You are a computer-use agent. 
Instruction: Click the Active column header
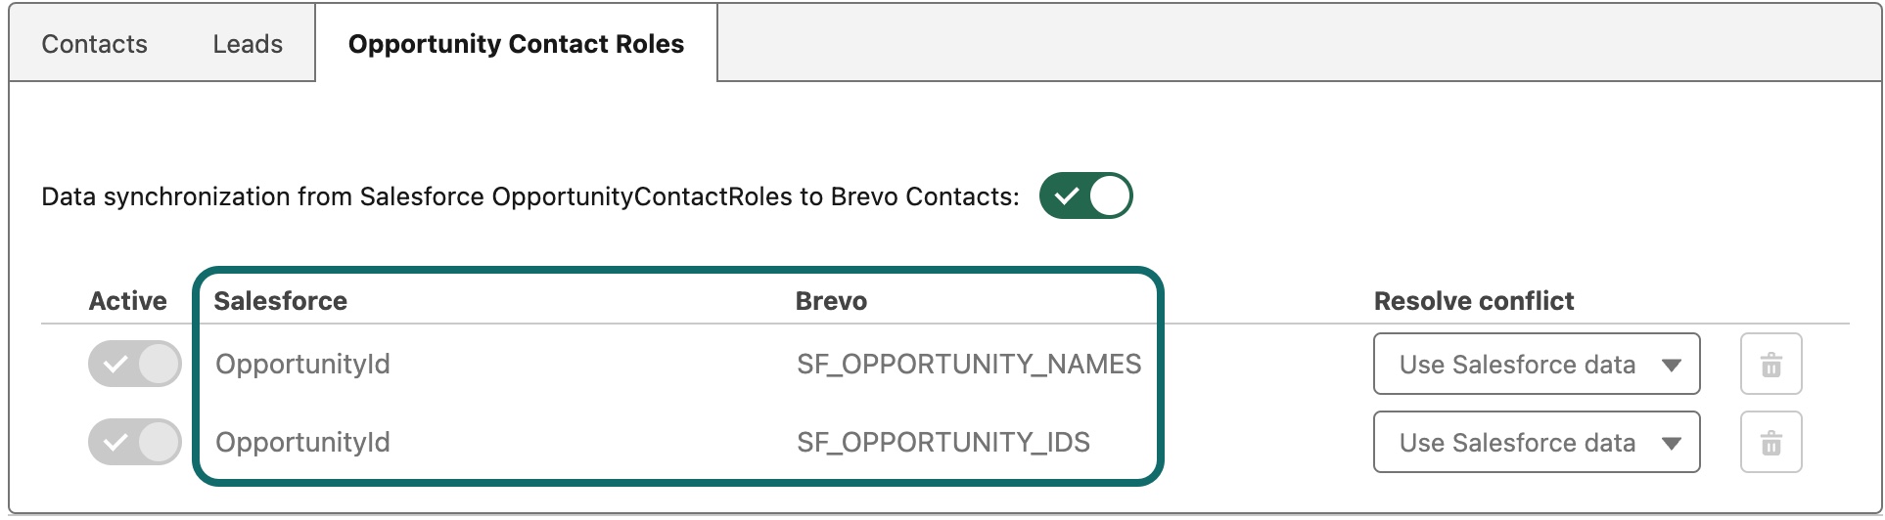tap(127, 301)
